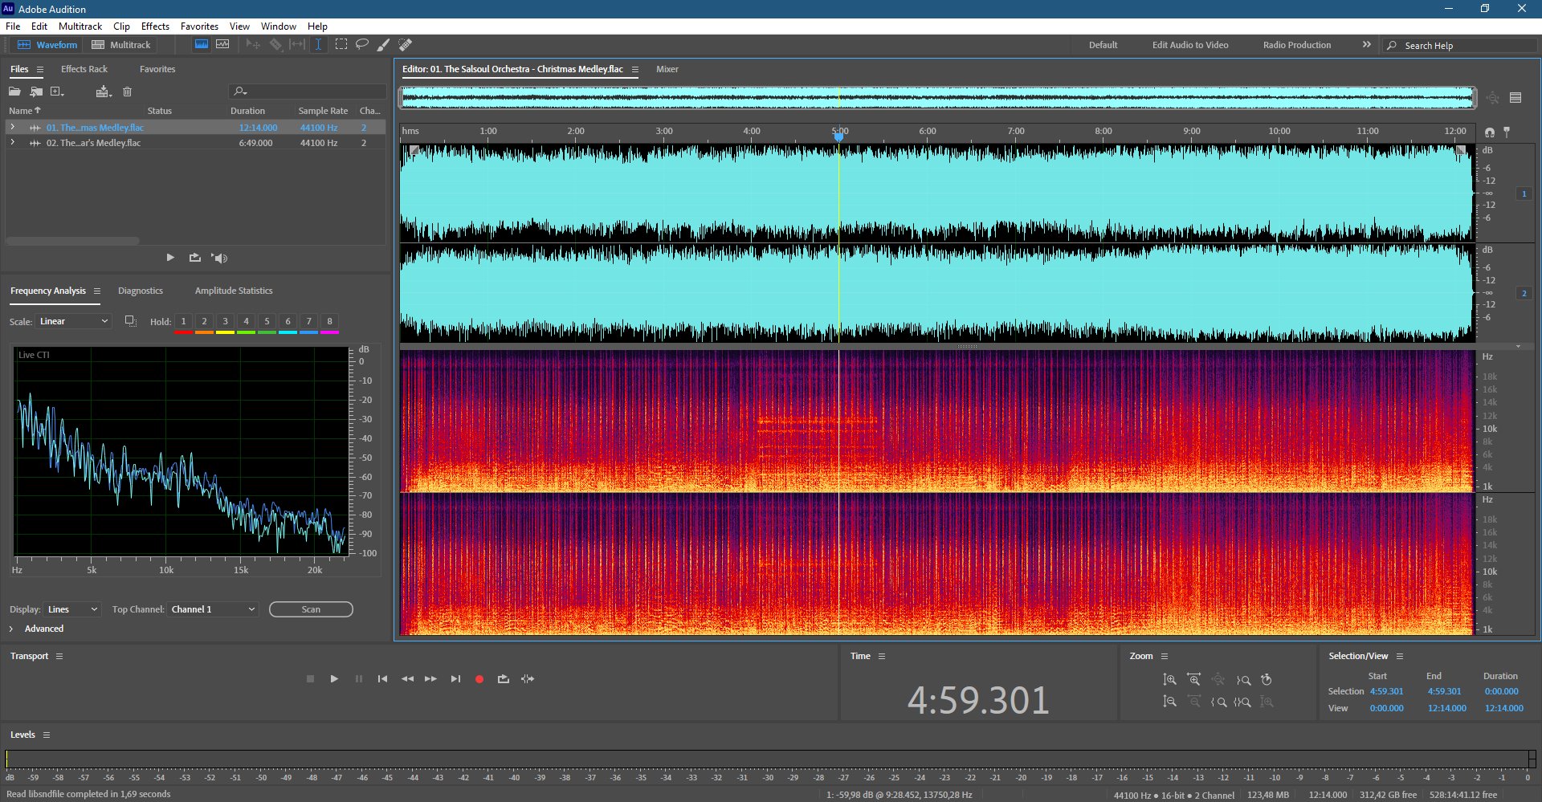The image size is (1542, 802).
Task: Switch to Multitrack editor view
Action: [121, 45]
